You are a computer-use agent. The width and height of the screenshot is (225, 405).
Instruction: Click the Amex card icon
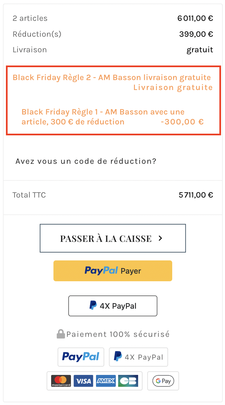(106, 381)
